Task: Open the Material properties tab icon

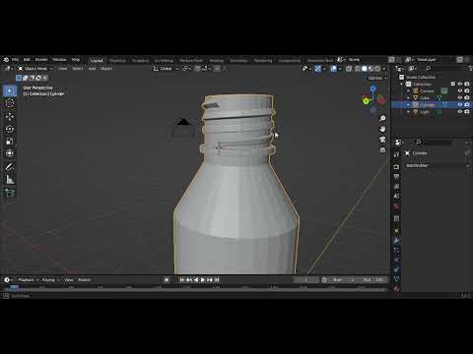Action: pos(397,288)
